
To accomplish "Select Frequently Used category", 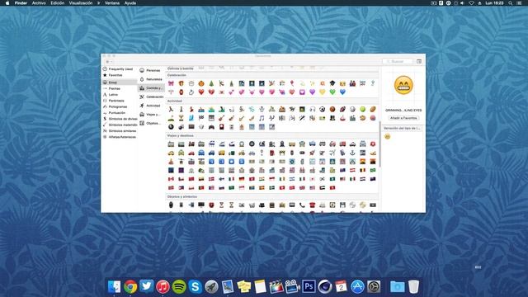I will pos(120,69).
